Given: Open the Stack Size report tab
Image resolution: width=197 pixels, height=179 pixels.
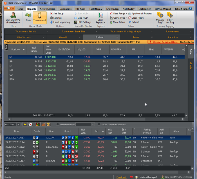Looking at the screenshot, I should click(x=173, y=37).
